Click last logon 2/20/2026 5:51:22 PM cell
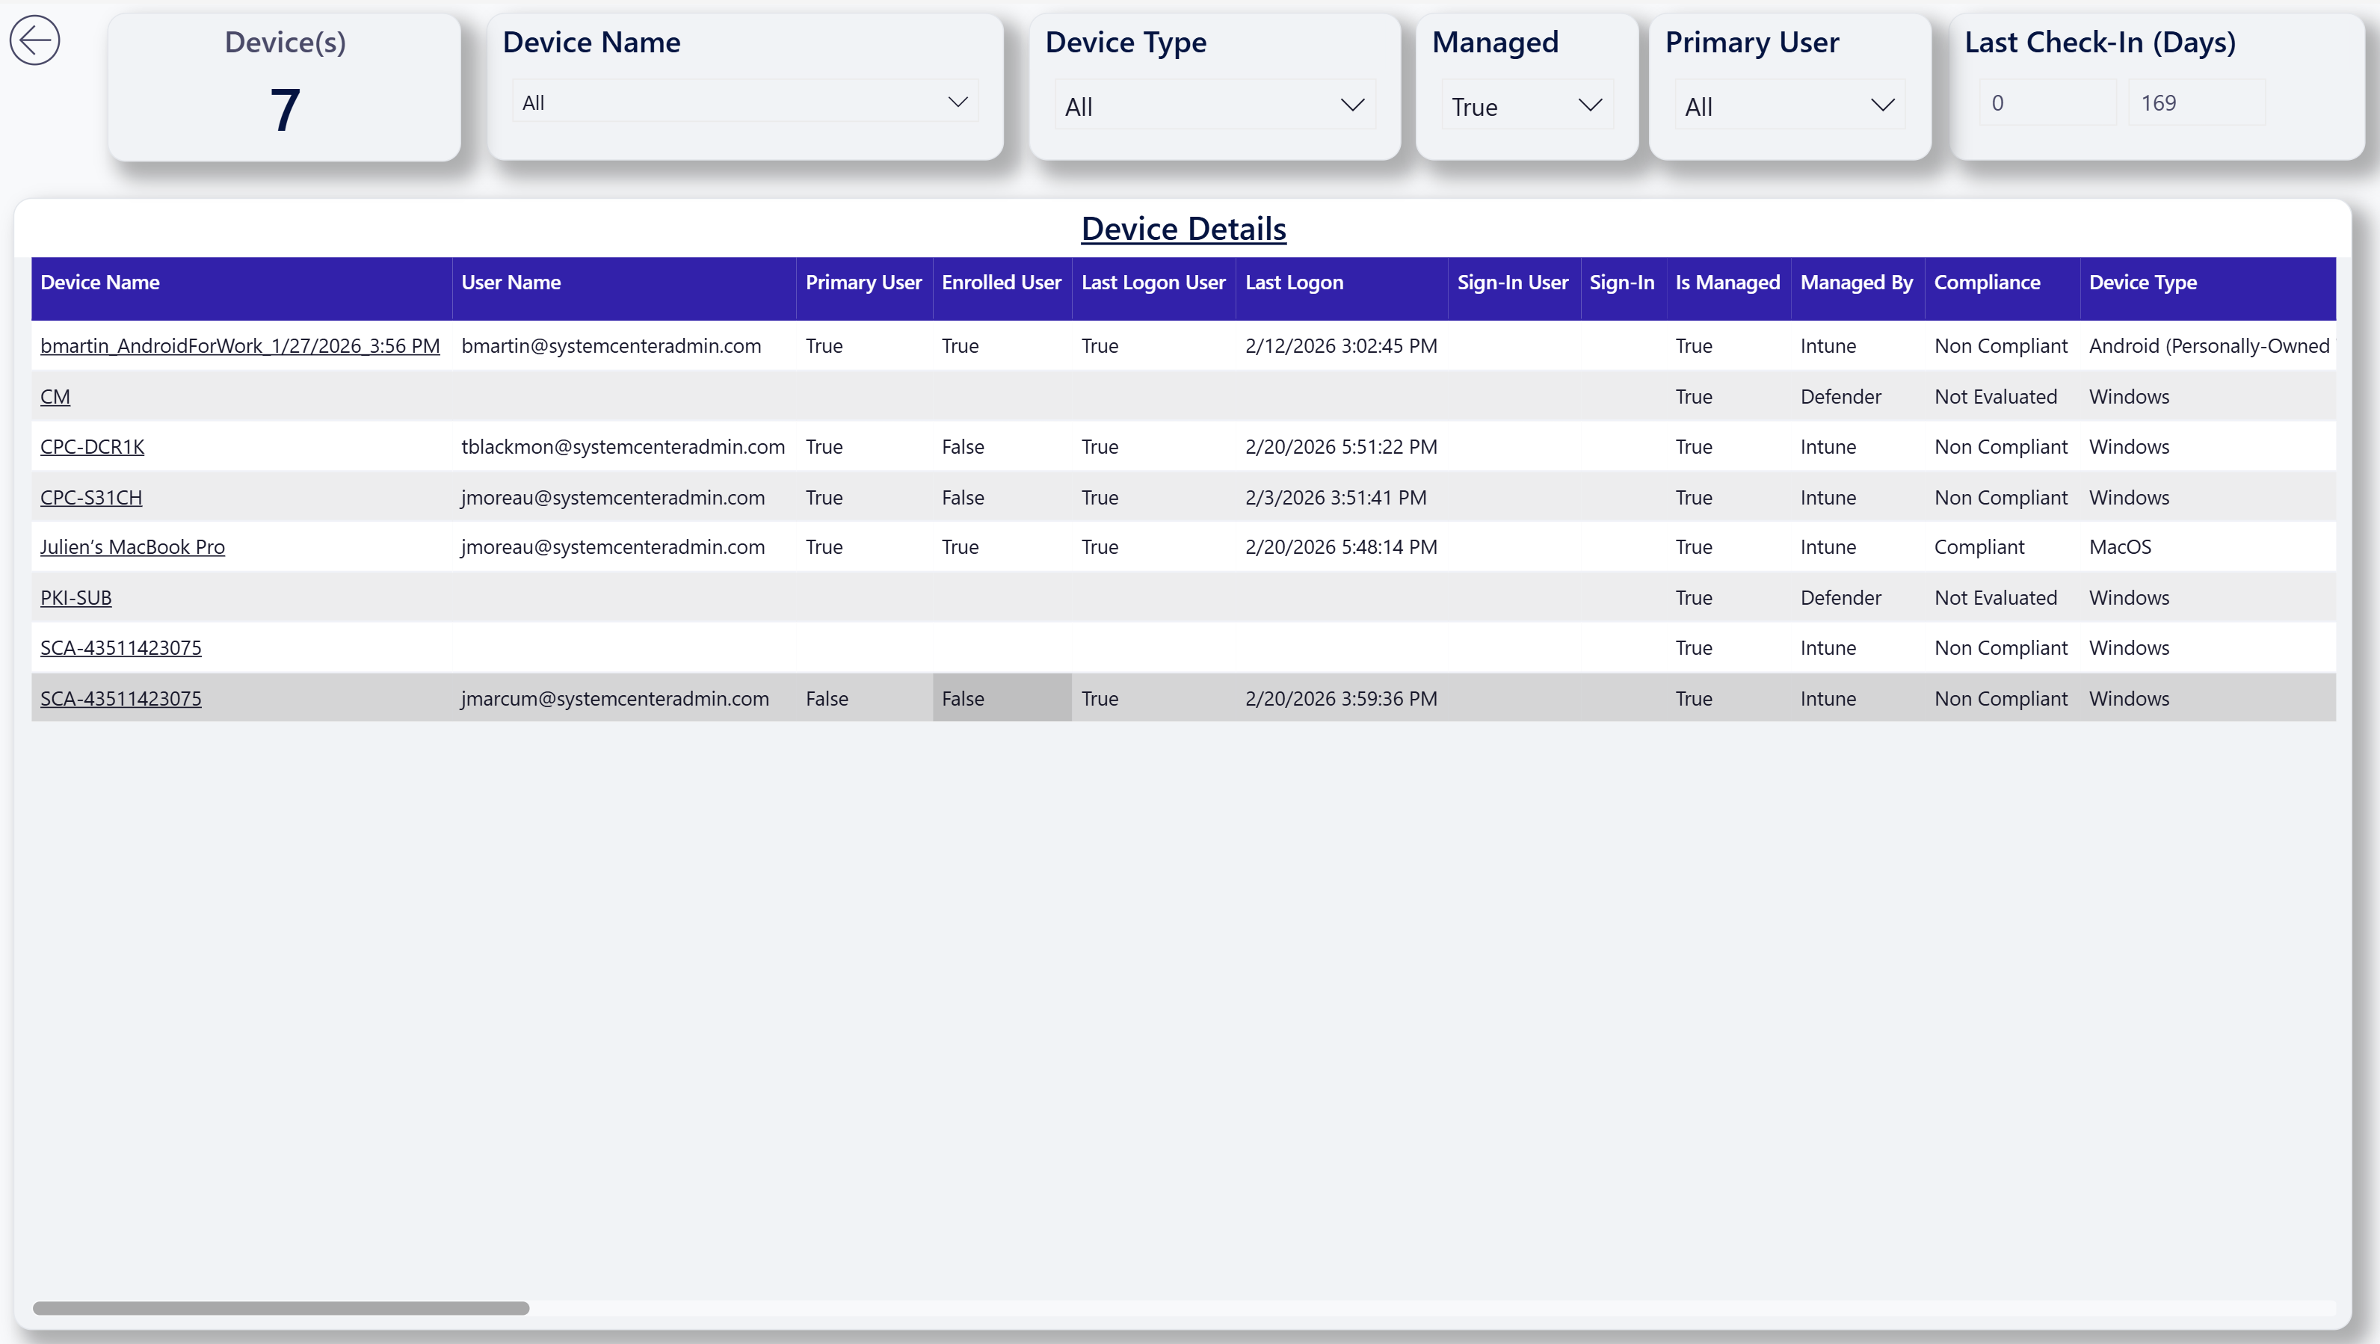Screen dimensions: 2380x1344 1340,446
